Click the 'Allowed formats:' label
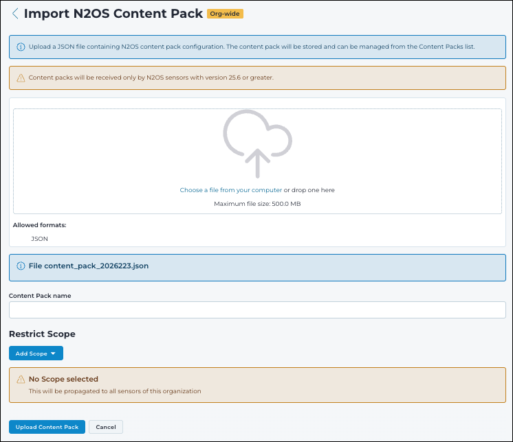Screen dimensions: 513x442 [x=40, y=225]
